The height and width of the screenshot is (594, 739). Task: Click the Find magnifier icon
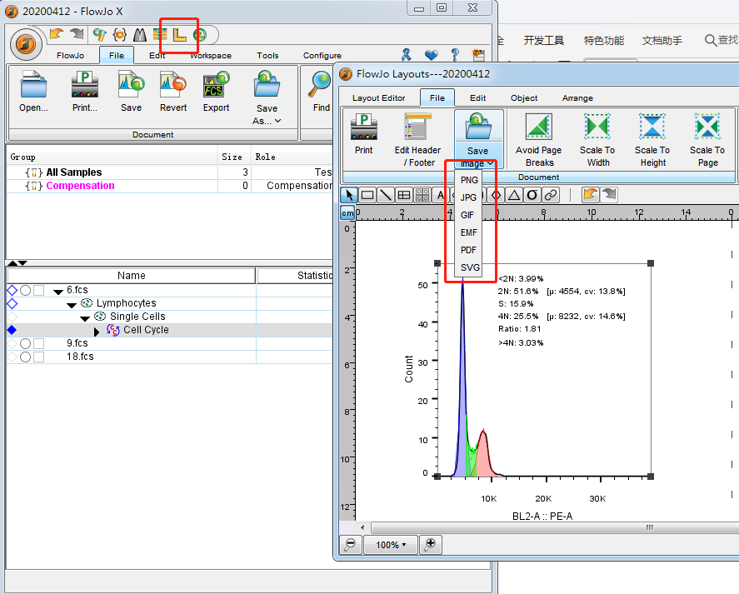click(x=320, y=84)
